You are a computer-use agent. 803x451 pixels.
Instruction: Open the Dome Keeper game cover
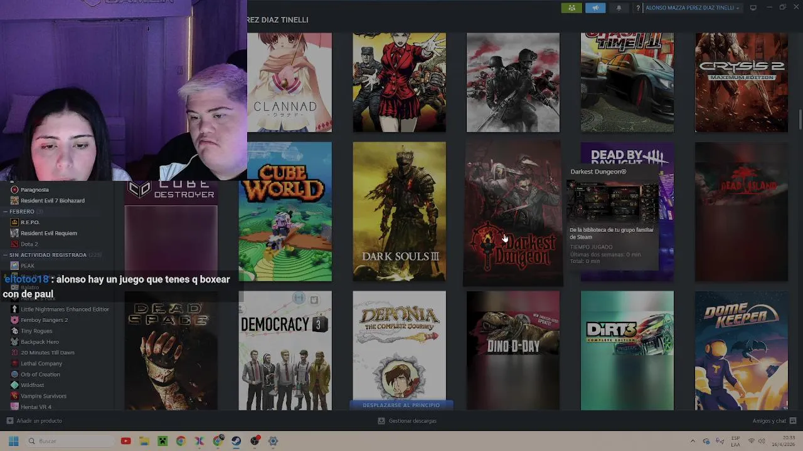pyautogui.click(x=741, y=351)
